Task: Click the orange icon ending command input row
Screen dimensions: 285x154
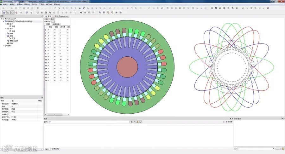Action: pyautogui.click(x=283, y=149)
